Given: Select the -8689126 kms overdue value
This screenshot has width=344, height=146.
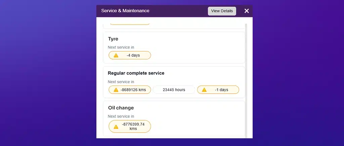Looking at the screenshot, I should (x=133, y=90).
